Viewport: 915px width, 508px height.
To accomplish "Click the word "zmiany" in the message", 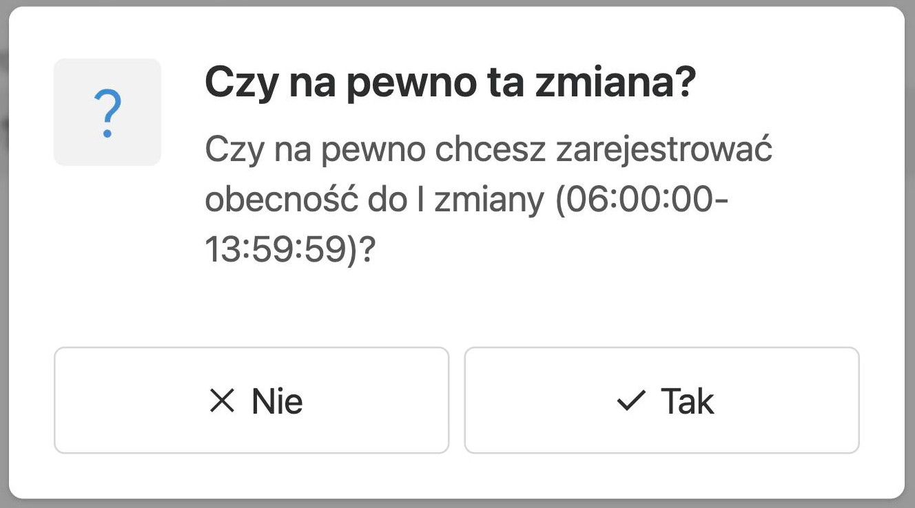I will pos(487,201).
